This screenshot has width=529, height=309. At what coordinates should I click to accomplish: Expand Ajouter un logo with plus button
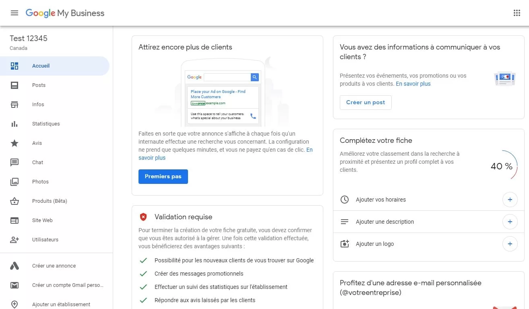[x=510, y=244]
